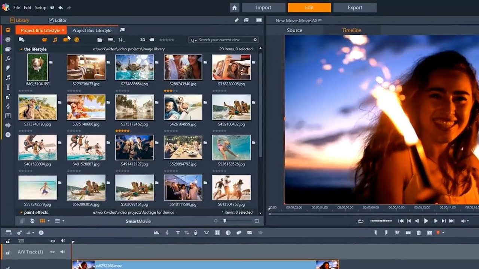Screen dimensions: 479x269
Task: Collapse the 'the lifestyle' folder group
Action: click(21, 49)
